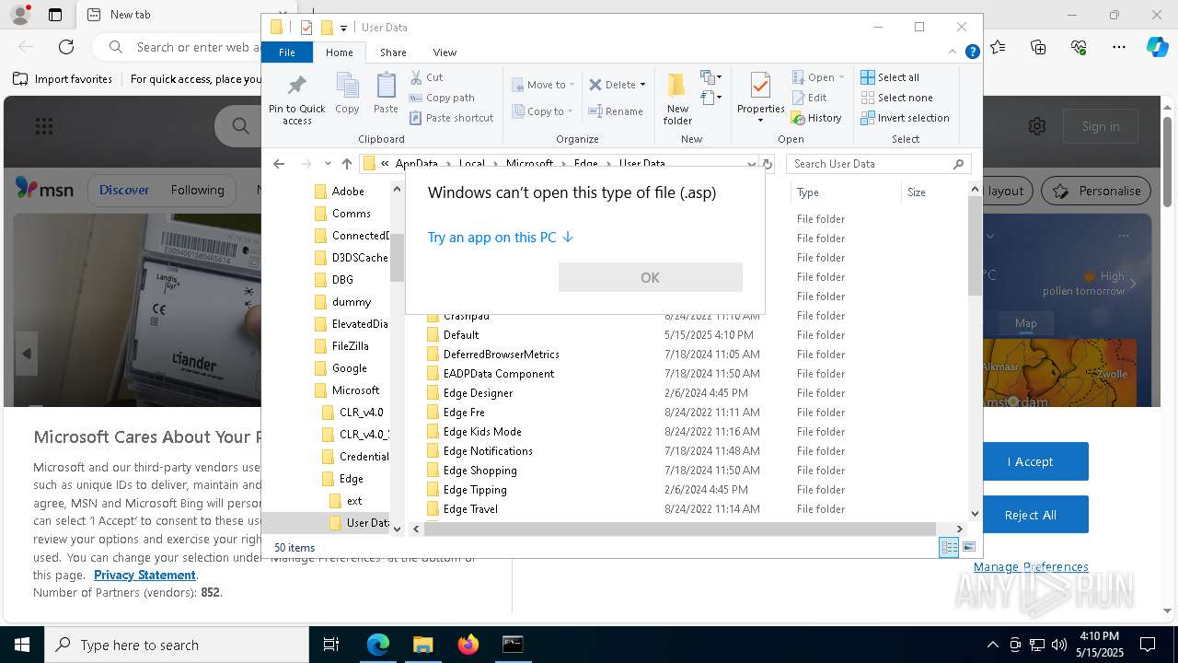Open Firefox from the taskbar
Viewport: 1178px width, 663px height.
(468, 645)
